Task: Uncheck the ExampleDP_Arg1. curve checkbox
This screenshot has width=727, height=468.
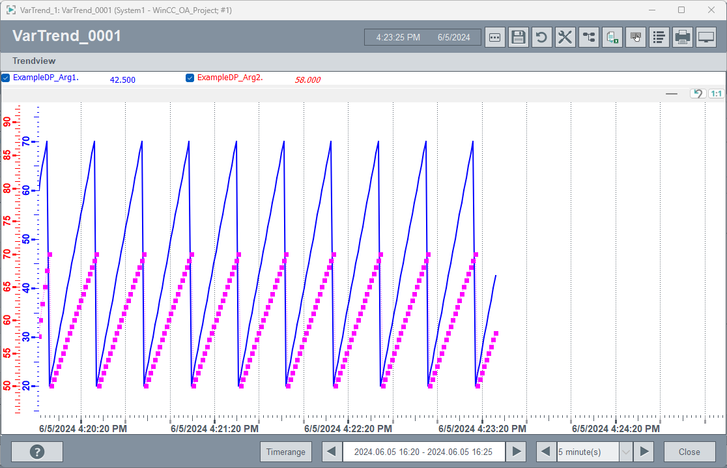Action: click(6, 78)
